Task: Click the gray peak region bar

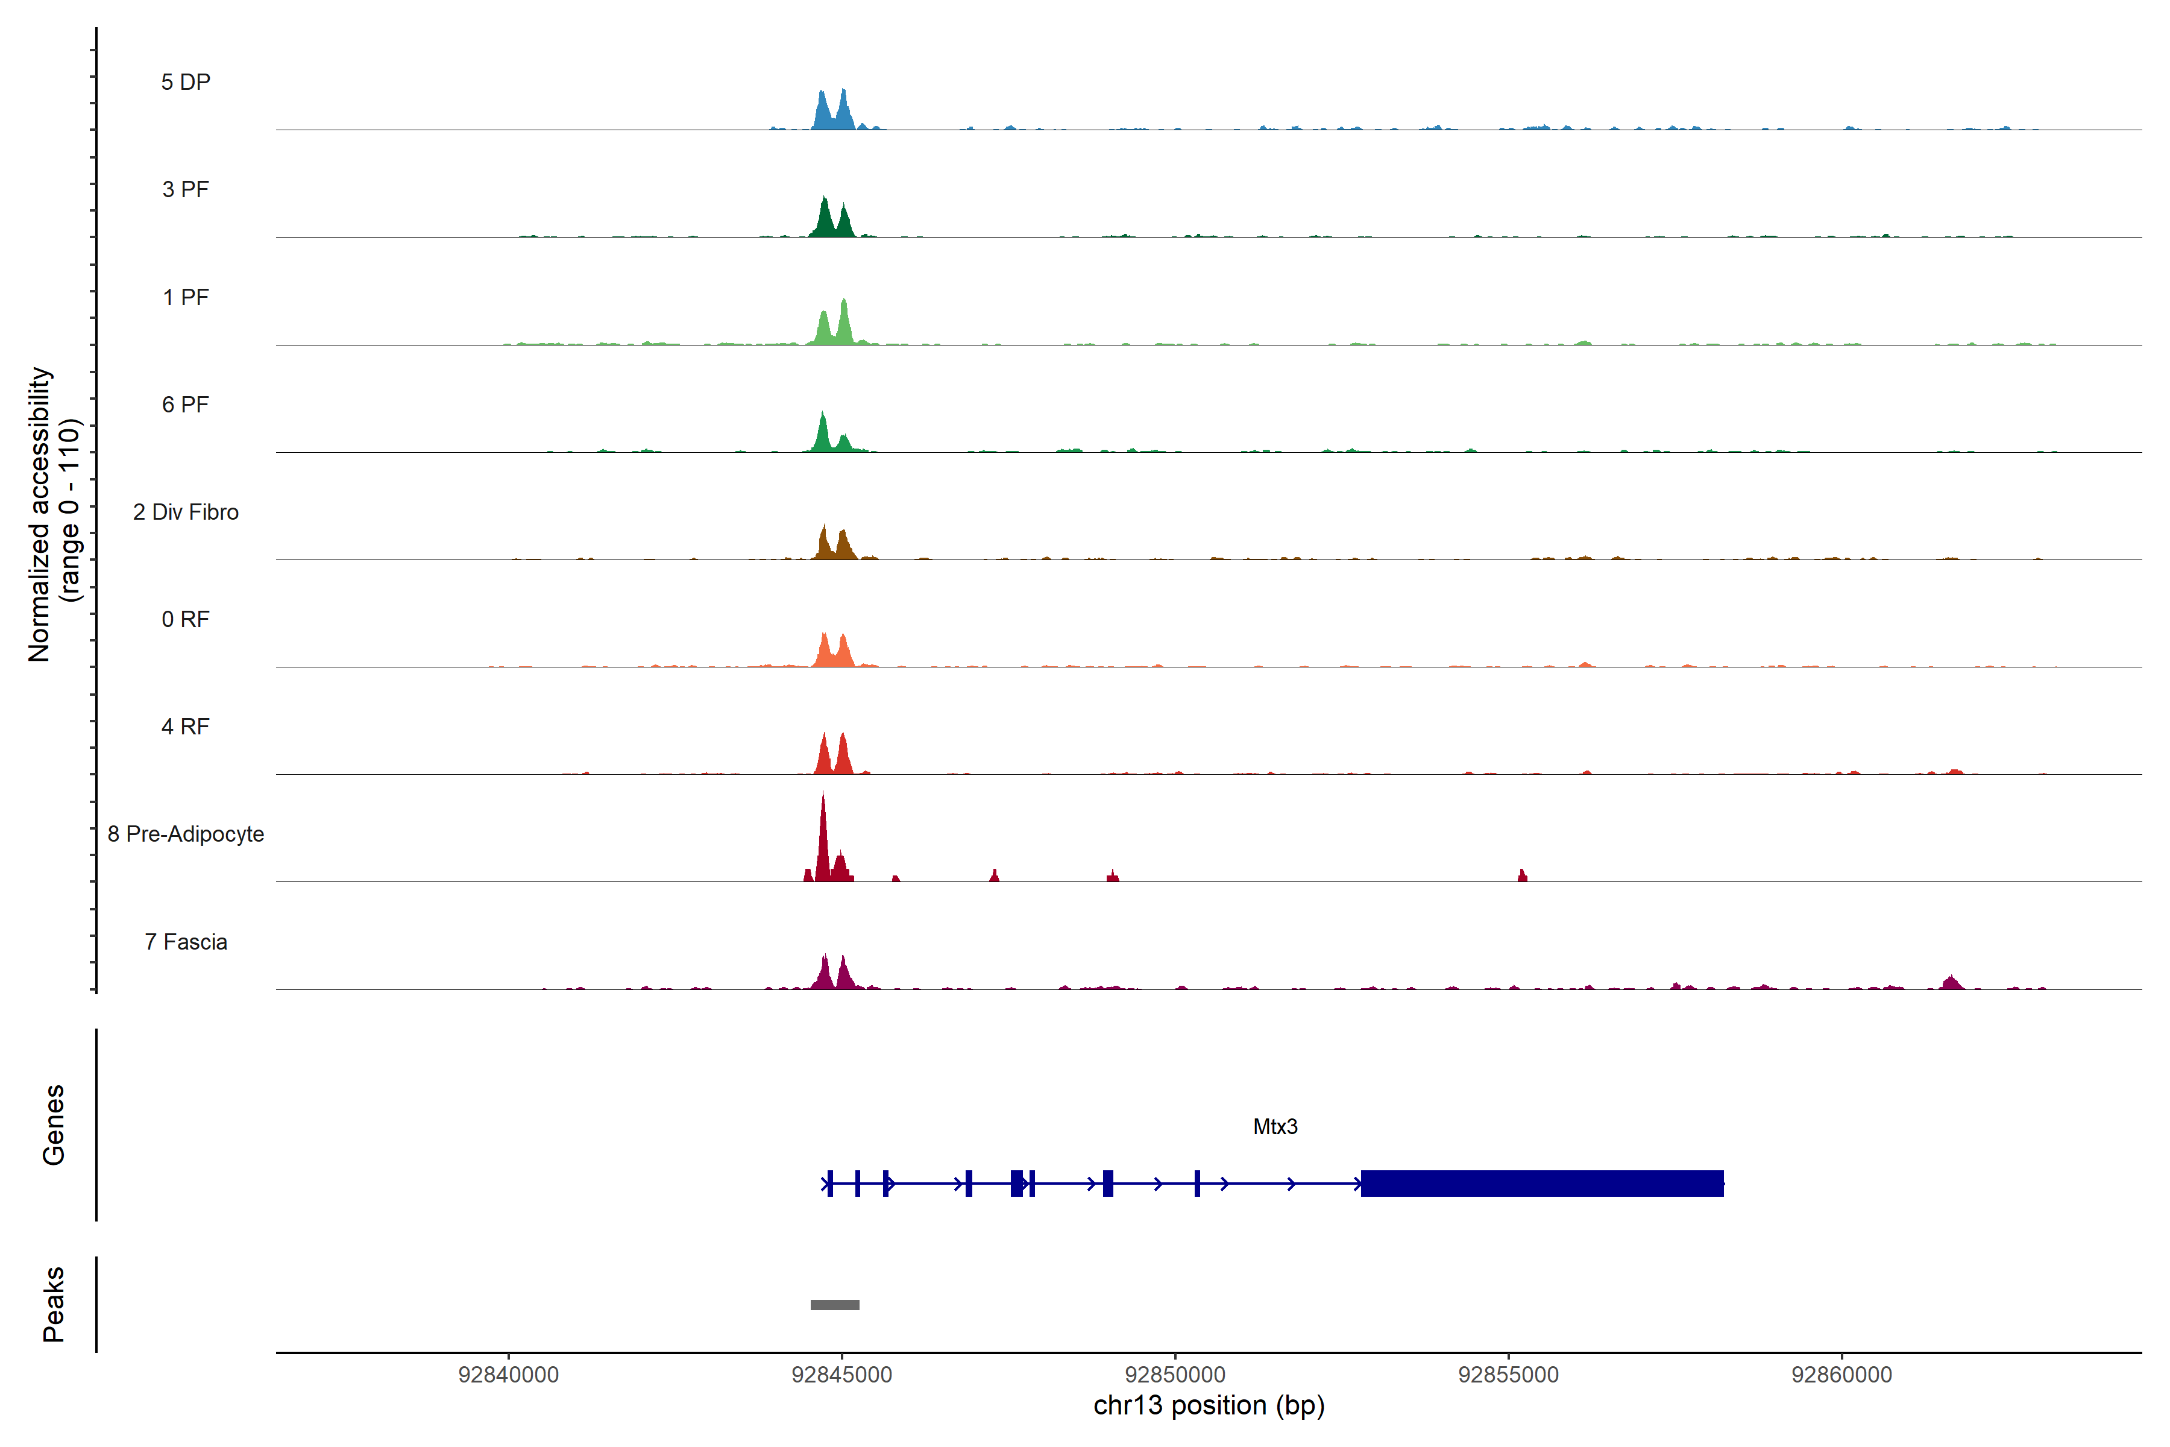Action: [835, 1305]
